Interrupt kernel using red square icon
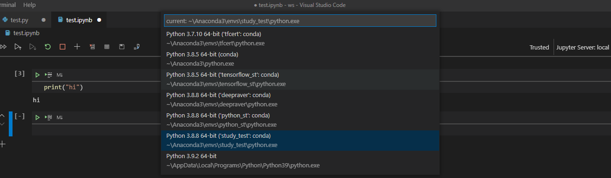The height and width of the screenshot is (178, 611). [63, 47]
